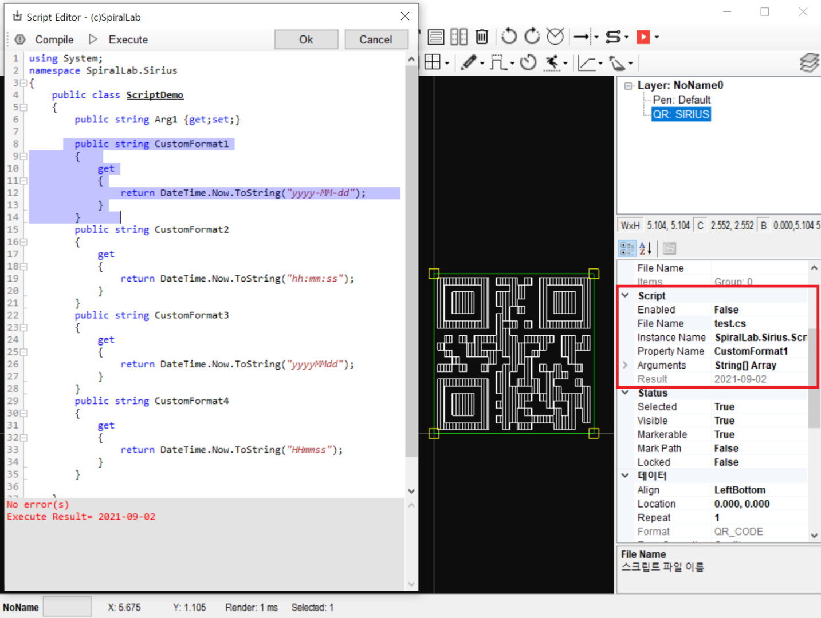Click the Repeat value 1
This screenshot has width=821, height=618.
pos(717,517)
